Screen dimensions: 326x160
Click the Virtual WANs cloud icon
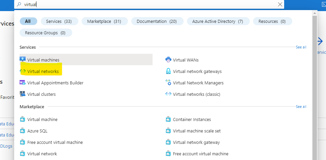tap(168, 60)
